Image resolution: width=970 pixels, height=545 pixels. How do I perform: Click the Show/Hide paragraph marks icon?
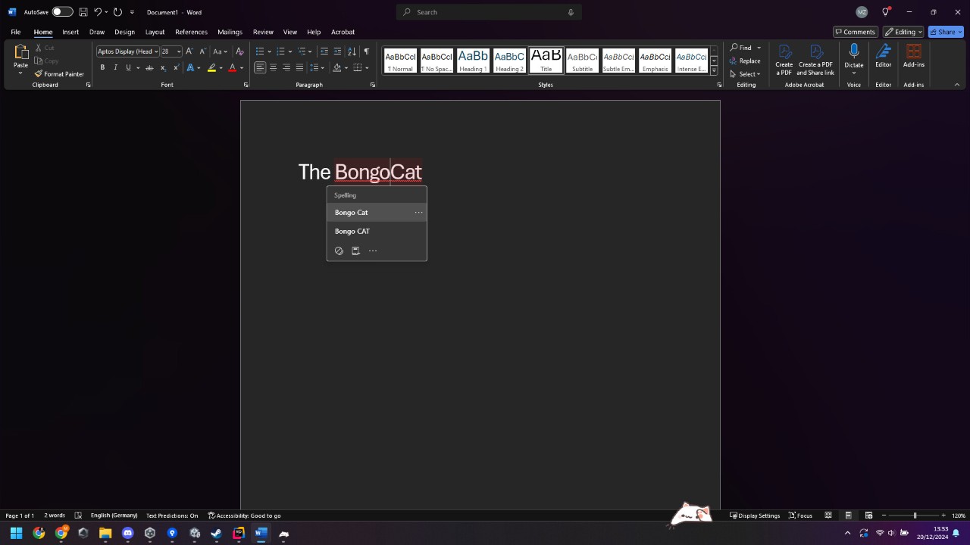tap(367, 51)
